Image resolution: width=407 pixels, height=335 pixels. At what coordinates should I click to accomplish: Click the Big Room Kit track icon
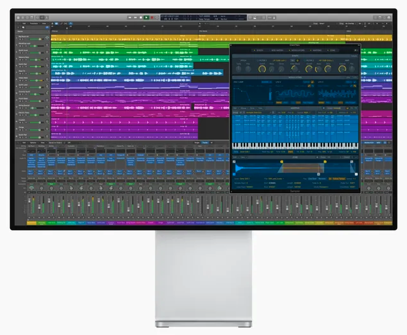click(x=47, y=38)
